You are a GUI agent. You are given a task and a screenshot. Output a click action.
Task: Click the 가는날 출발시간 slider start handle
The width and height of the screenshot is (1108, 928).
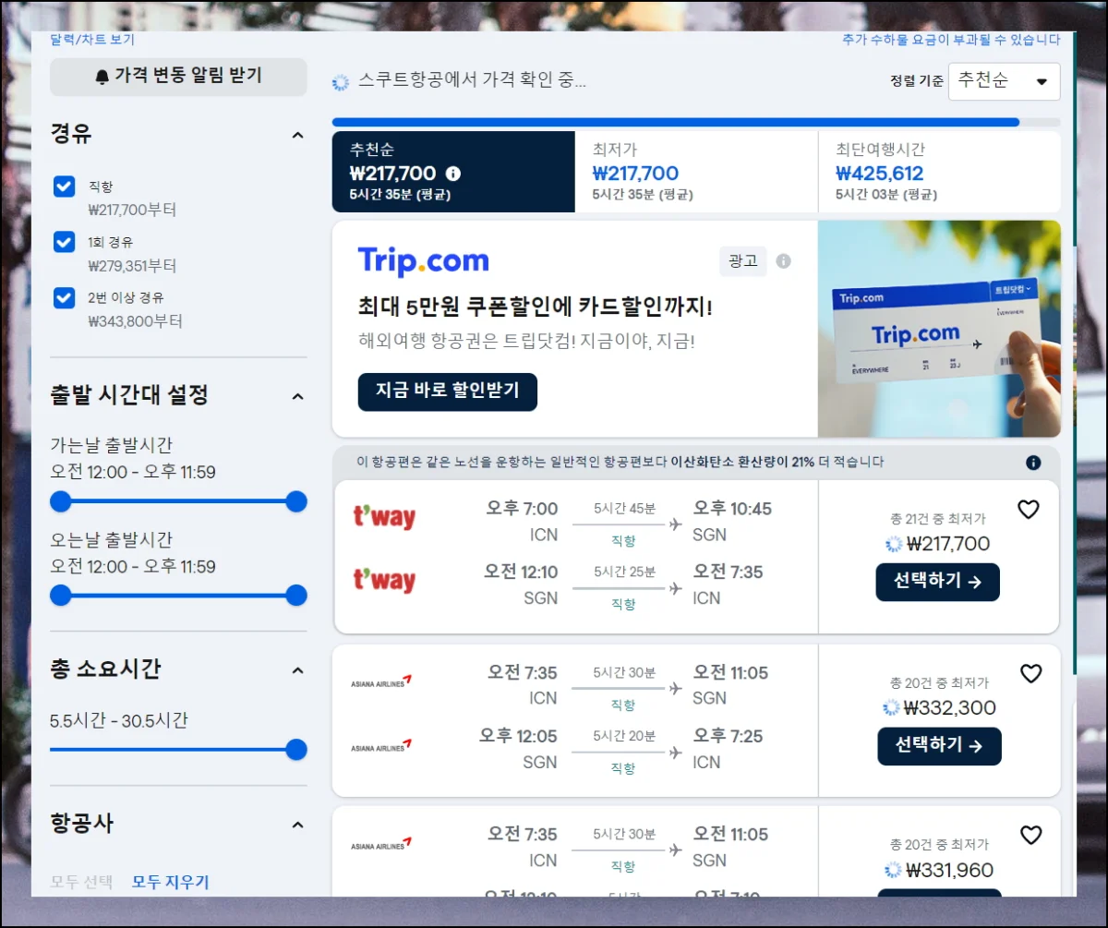tap(61, 501)
